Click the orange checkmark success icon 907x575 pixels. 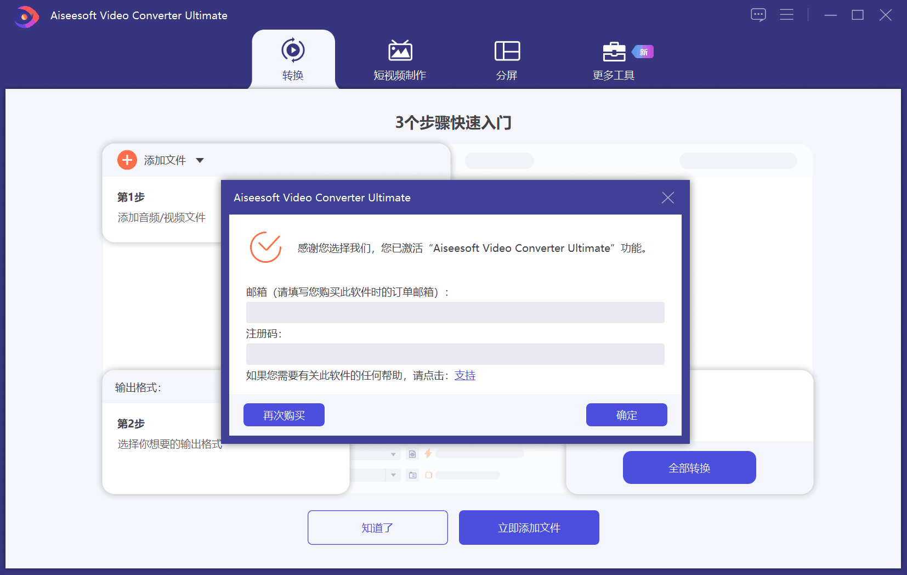[x=266, y=247]
